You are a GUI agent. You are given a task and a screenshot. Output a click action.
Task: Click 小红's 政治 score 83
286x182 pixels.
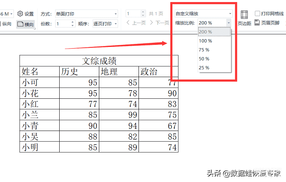click(159, 104)
